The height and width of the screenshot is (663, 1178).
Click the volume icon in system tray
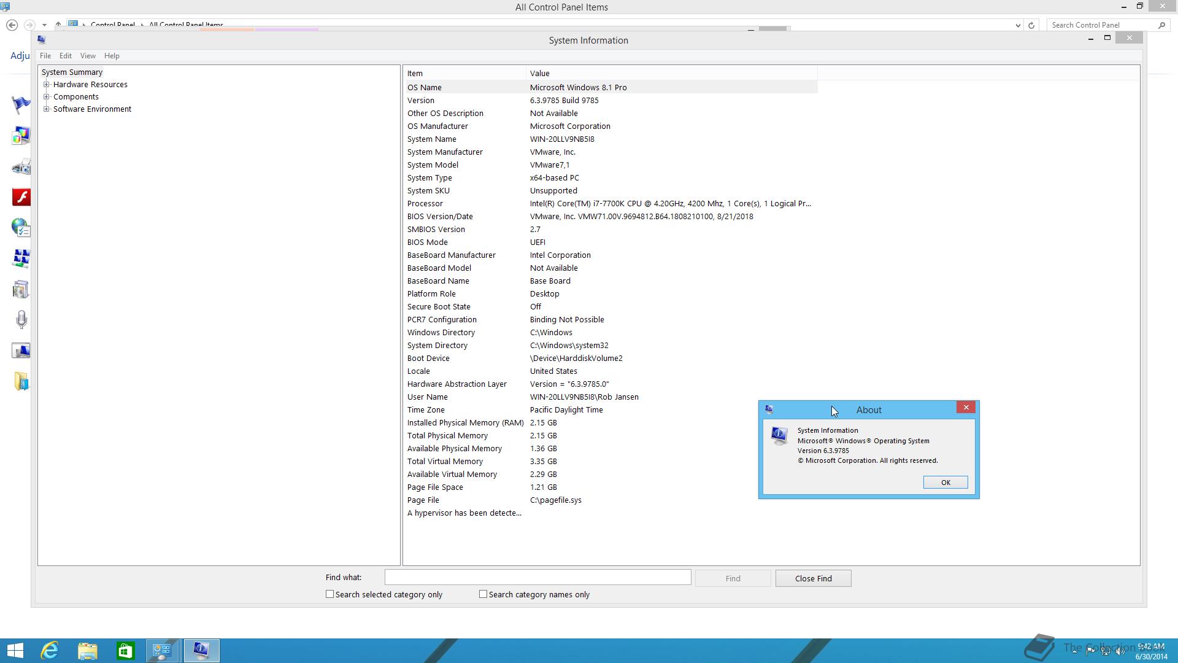click(1121, 651)
